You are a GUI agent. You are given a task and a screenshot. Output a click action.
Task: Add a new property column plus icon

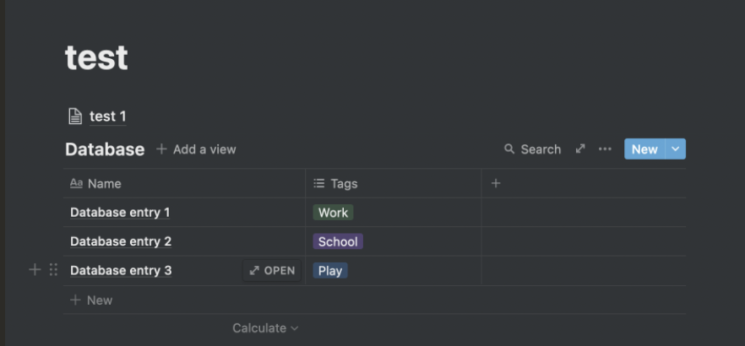pos(496,183)
